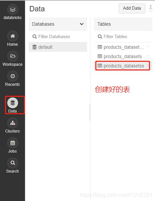Pin the Data panel with pushpin

pyautogui.click(x=151, y=8)
